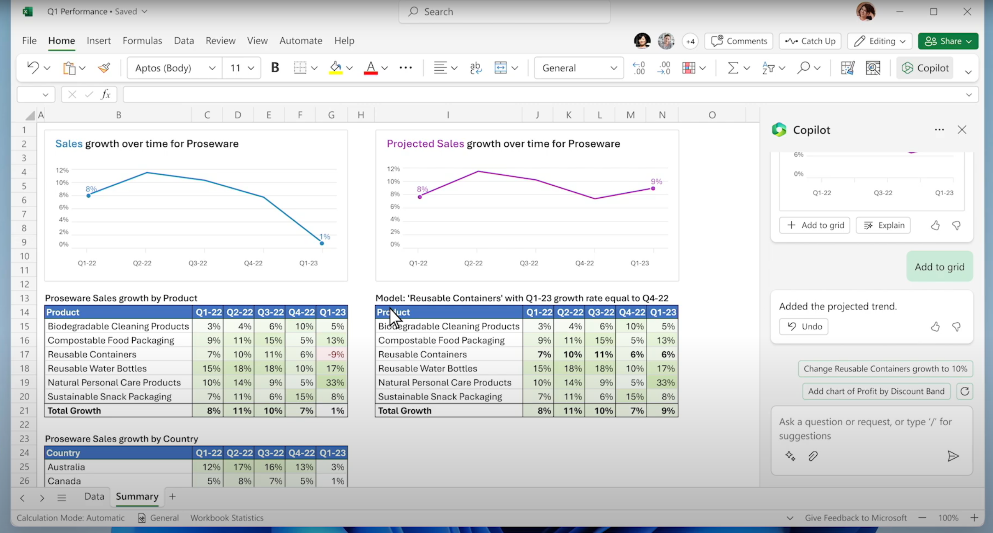Expand the General number format dropdown
The height and width of the screenshot is (533, 993).
tap(613, 68)
